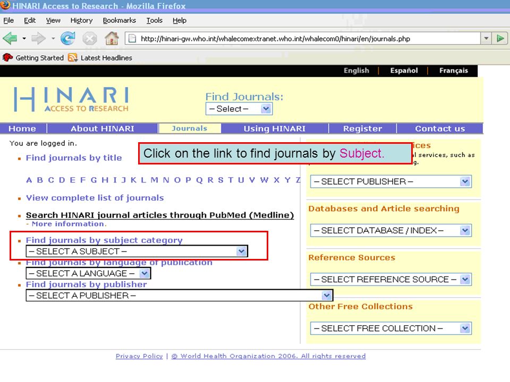Open the address bar history dropdown
The width and height of the screenshot is (510, 382).
pyautogui.click(x=486, y=39)
